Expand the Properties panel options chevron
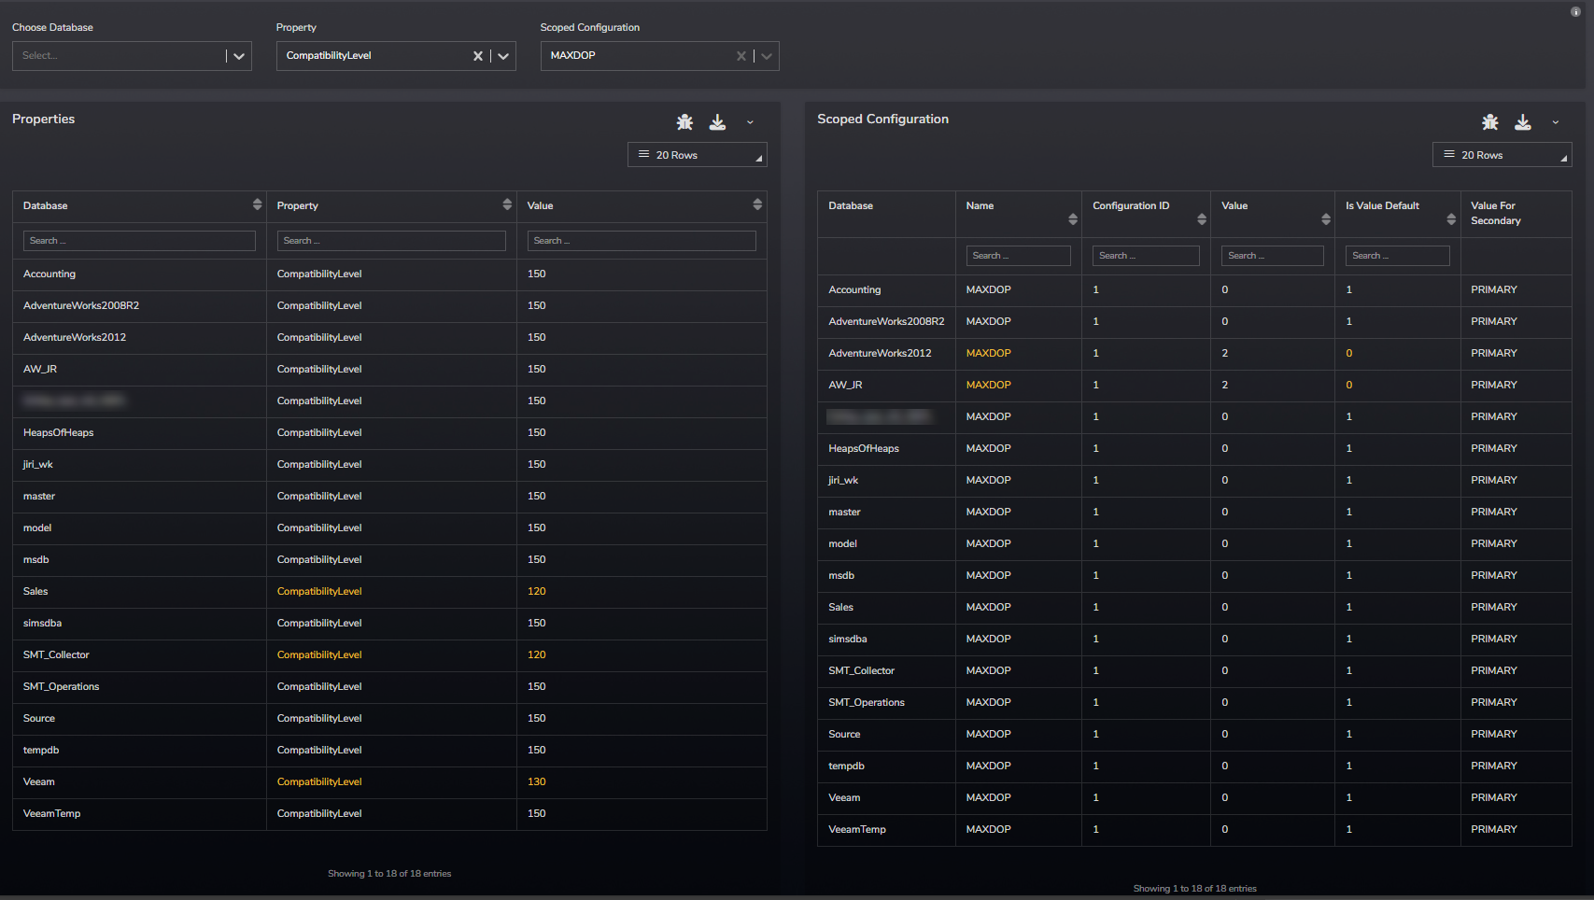Screen dimensions: 1594x900 pyautogui.click(x=750, y=122)
